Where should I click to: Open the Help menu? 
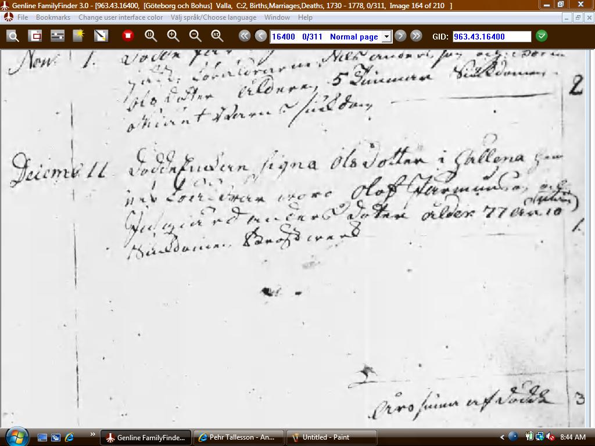[x=305, y=17]
